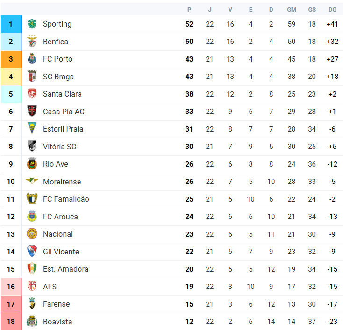Screen dimensions: 343x330
Task: Click the Estoril Praia yellow pennant crest
Action: click(x=32, y=128)
